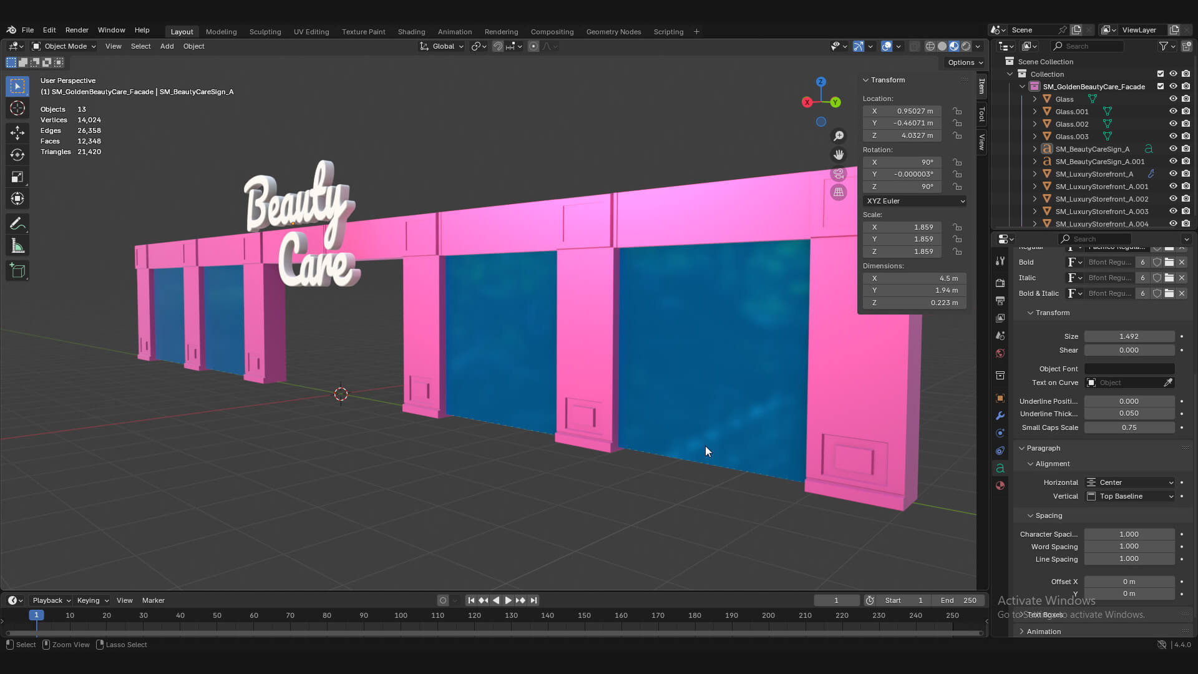Toggle visibility of SM_BeautyCareSign_A
The height and width of the screenshot is (674, 1198).
point(1173,149)
